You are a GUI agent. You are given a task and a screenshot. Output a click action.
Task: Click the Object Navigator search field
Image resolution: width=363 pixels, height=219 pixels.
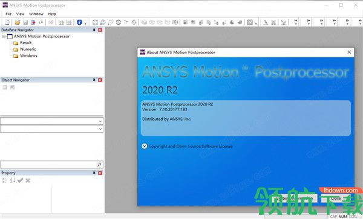click(x=51, y=164)
